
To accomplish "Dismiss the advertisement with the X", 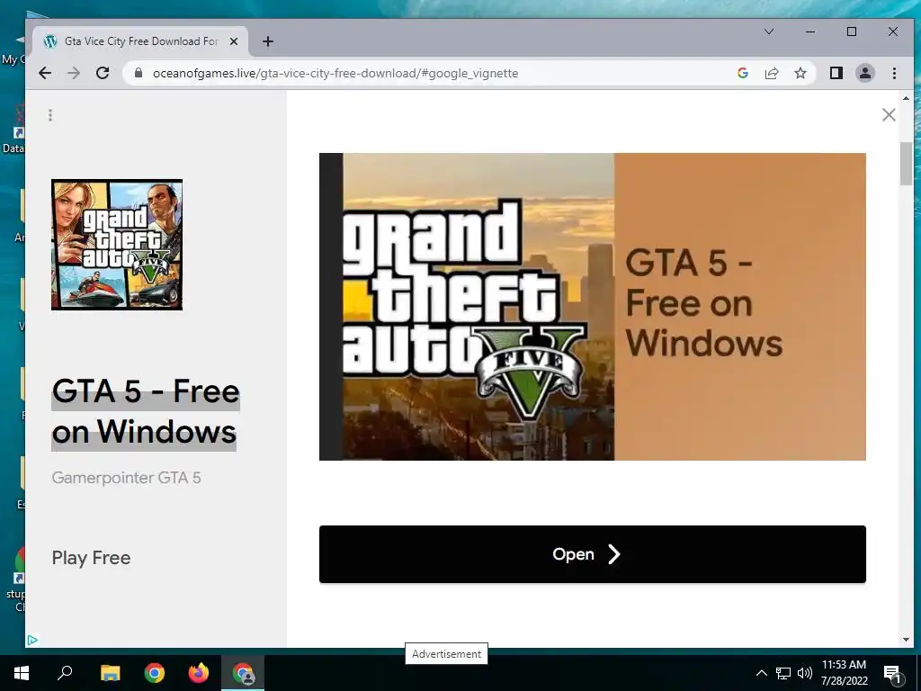I will pyautogui.click(x=889, y=114).
